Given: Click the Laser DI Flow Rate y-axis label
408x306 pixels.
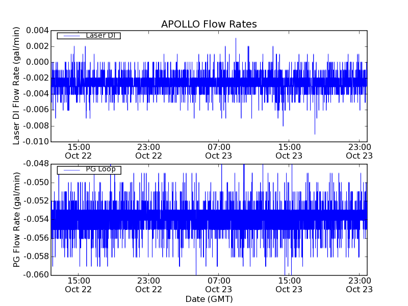Looking at the screenshot, I should coord(17,85).
